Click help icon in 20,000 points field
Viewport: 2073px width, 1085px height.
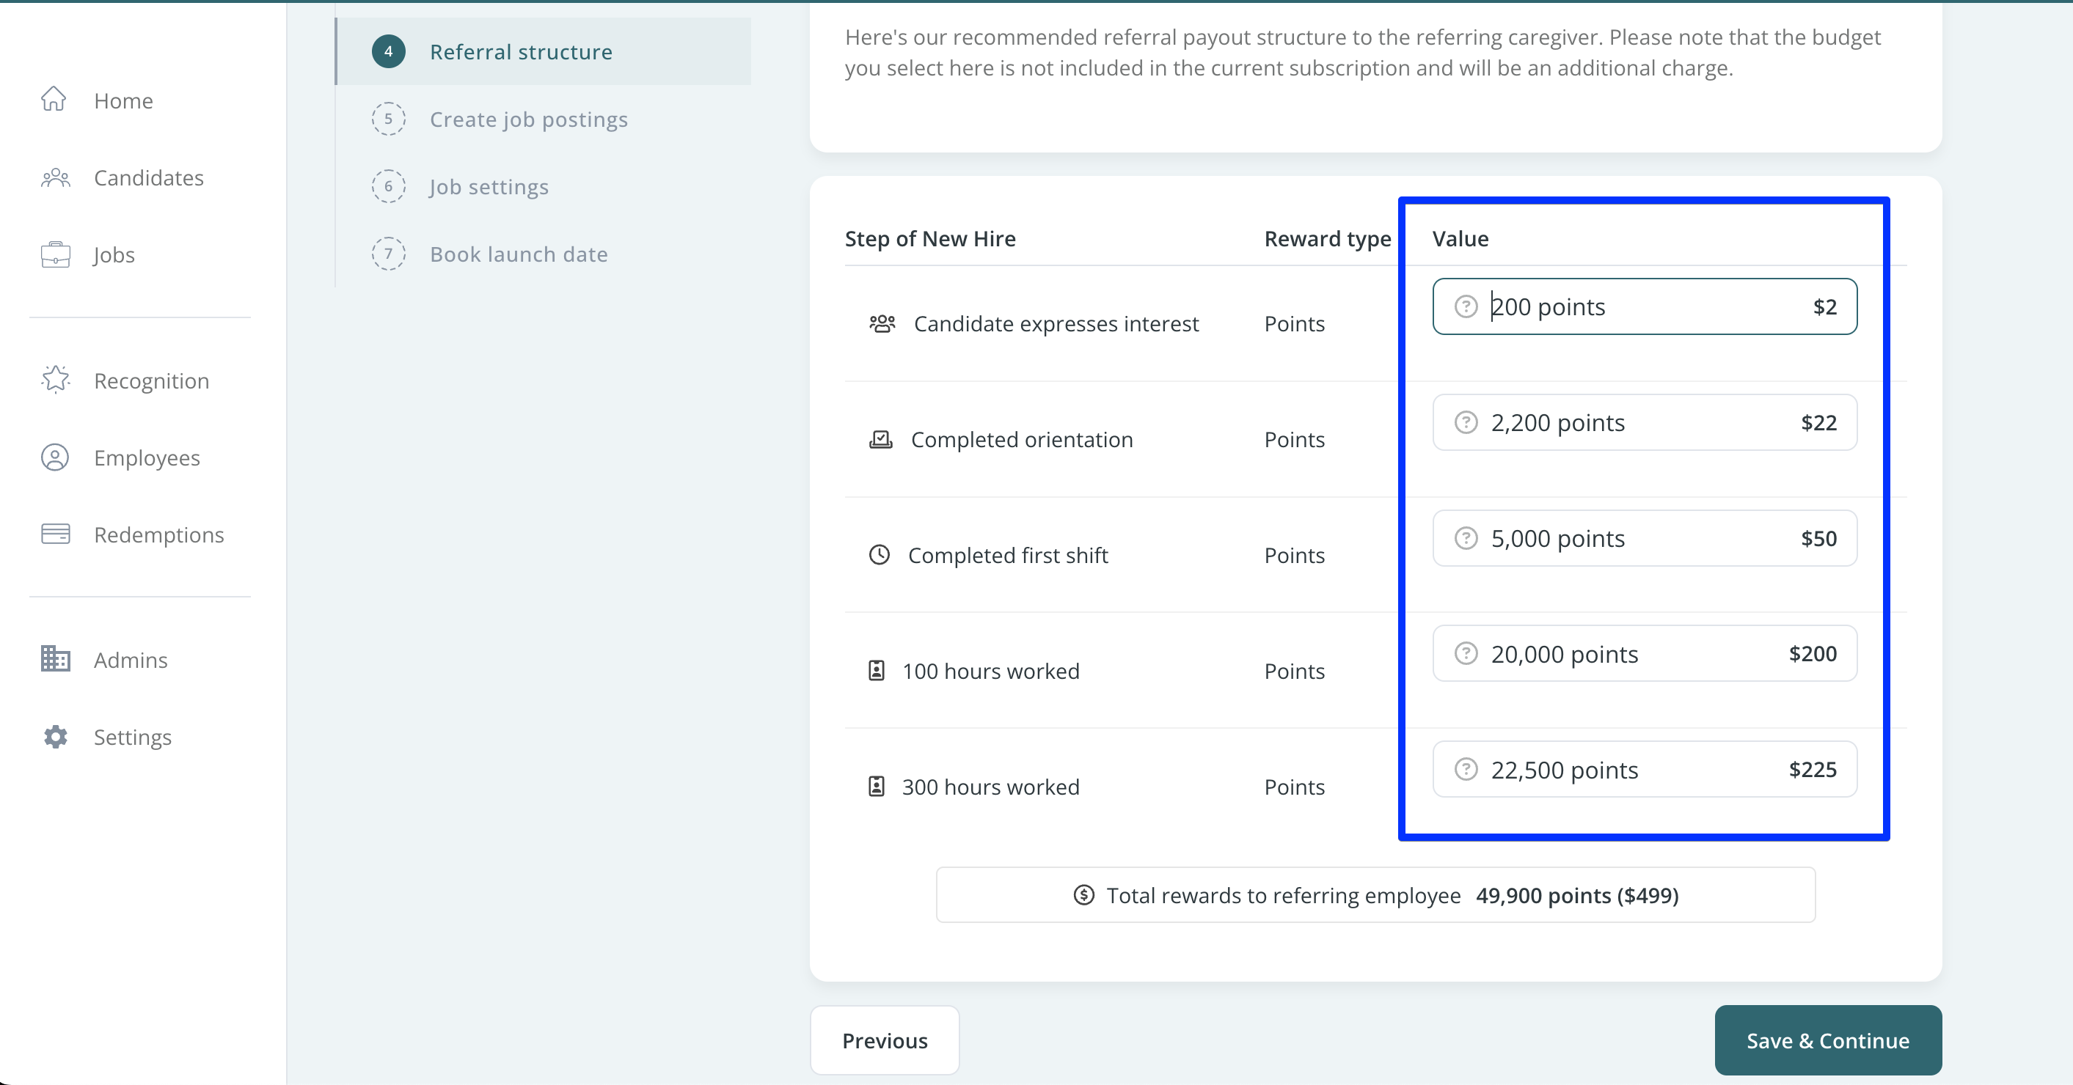click(1466, 654)
